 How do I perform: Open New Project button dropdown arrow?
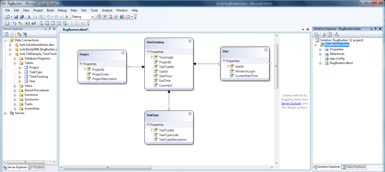pyautogui.click(x=11, y=17)
